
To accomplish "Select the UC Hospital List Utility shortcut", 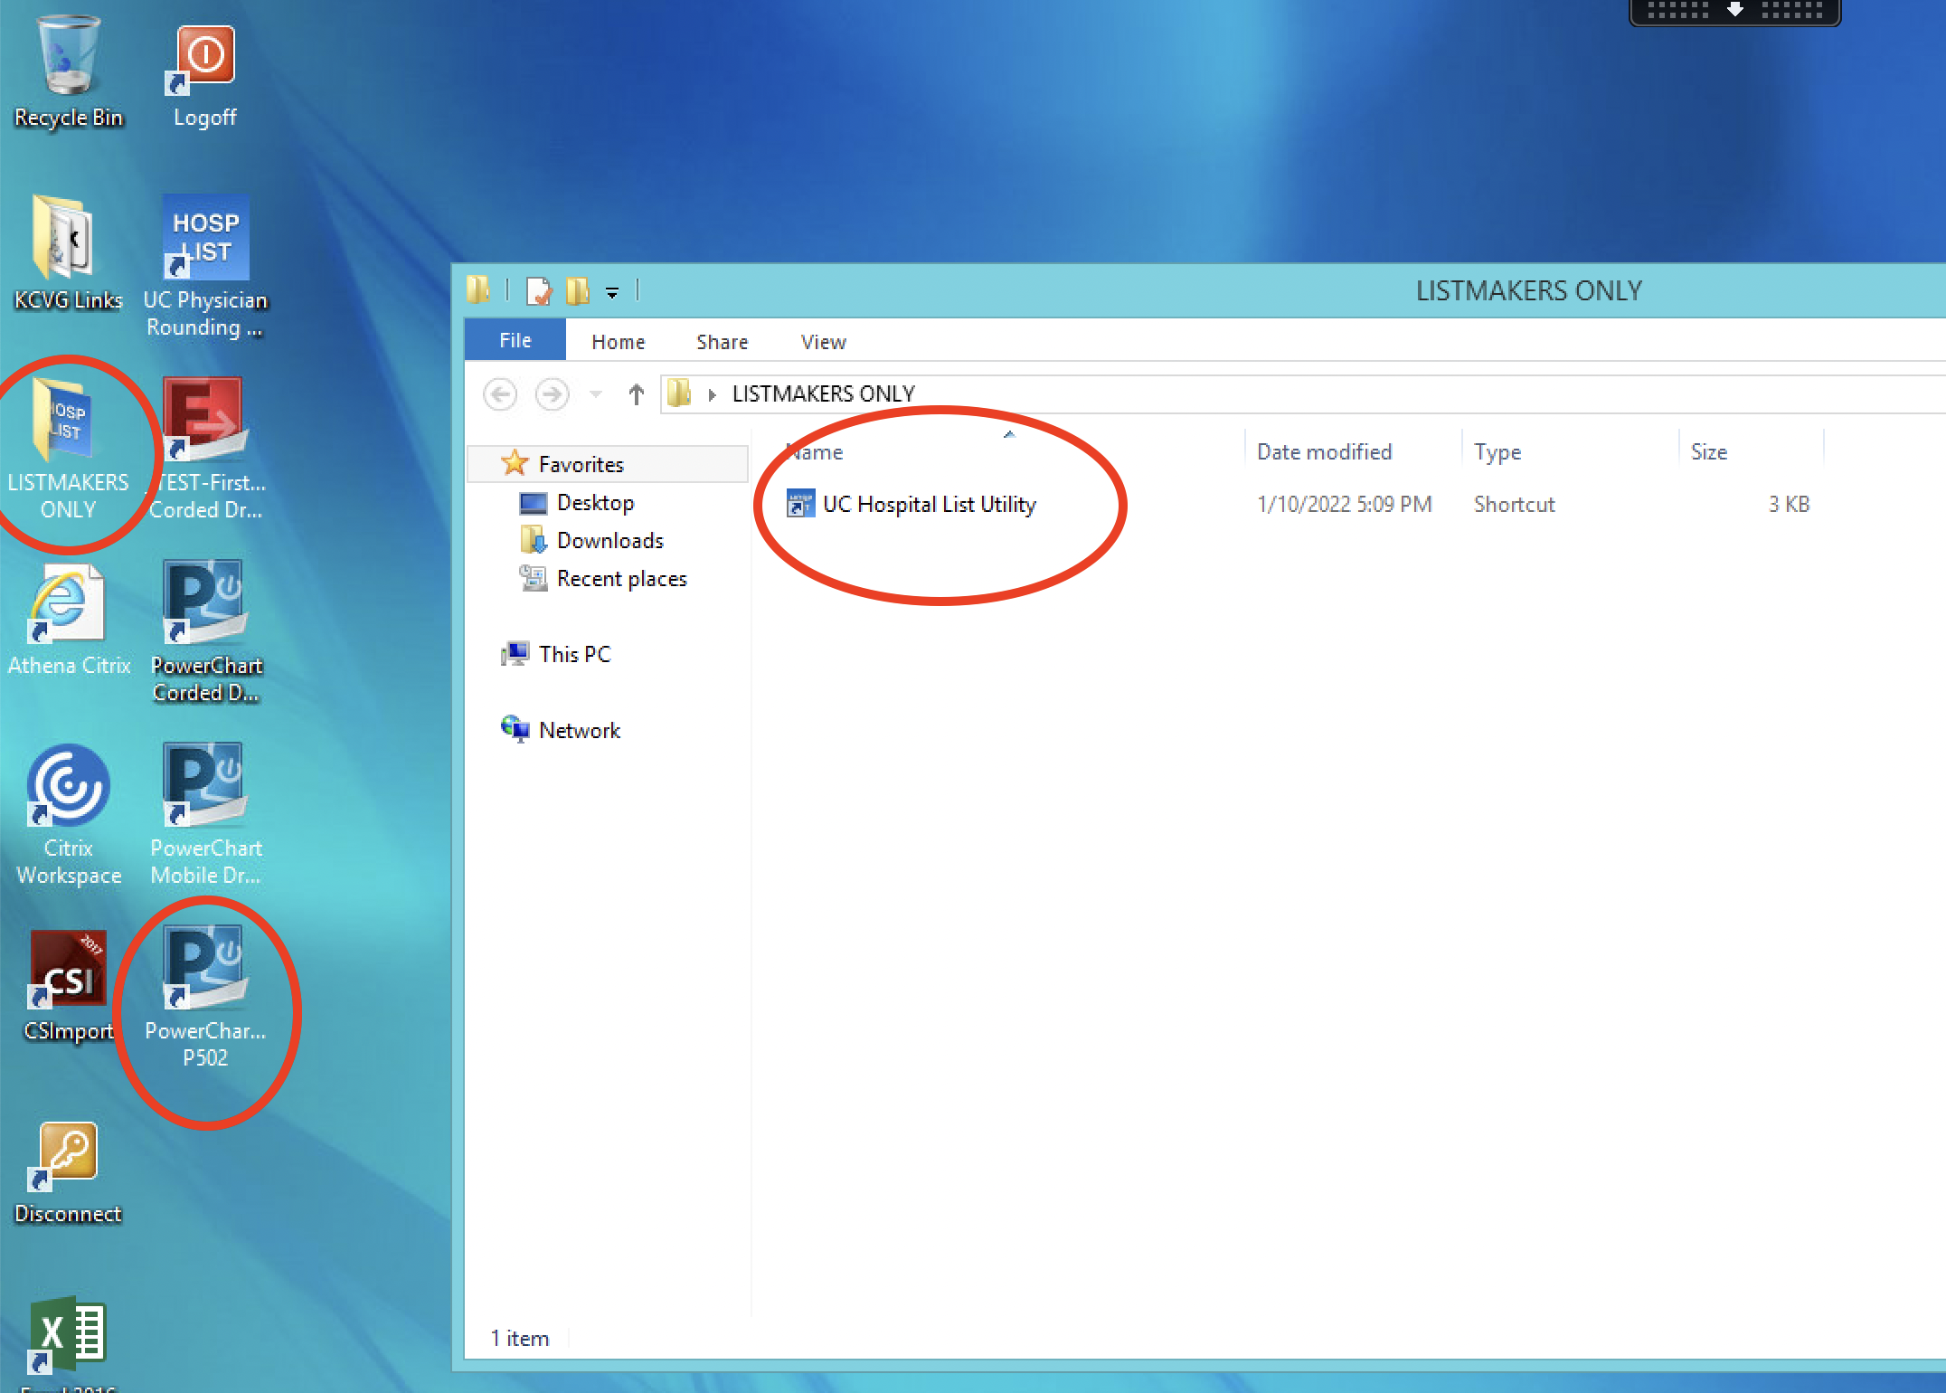I will point(928,505).
